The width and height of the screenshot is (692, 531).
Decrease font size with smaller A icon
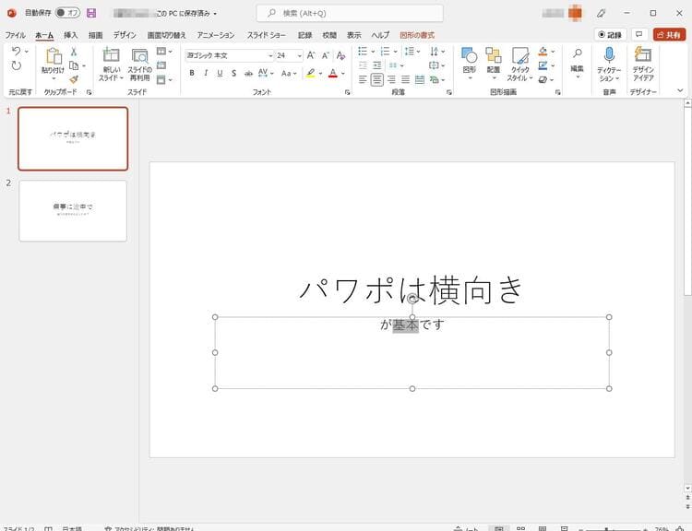326,55
